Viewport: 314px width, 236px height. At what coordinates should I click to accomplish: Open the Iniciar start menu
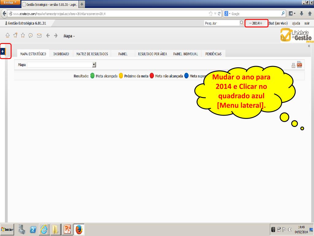pos(7,229)
